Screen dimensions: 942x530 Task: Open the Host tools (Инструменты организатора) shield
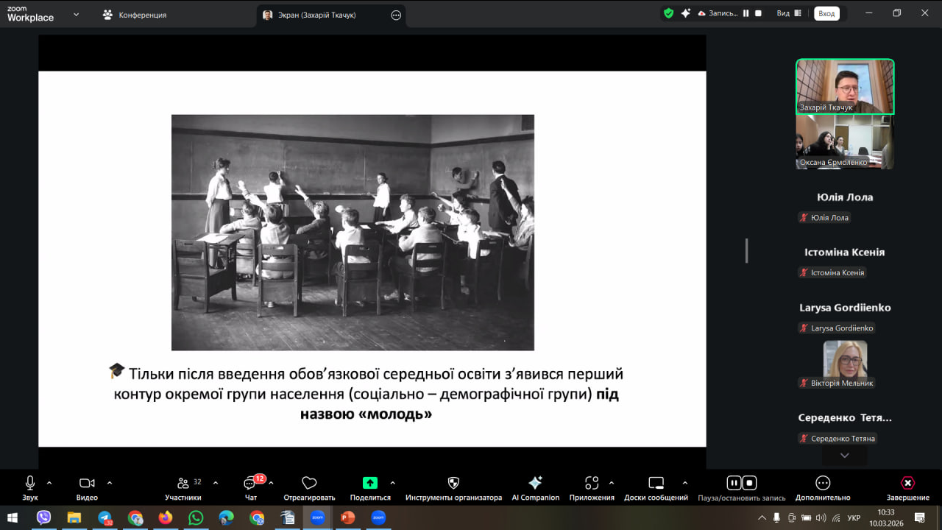click(x=453, y=484)
